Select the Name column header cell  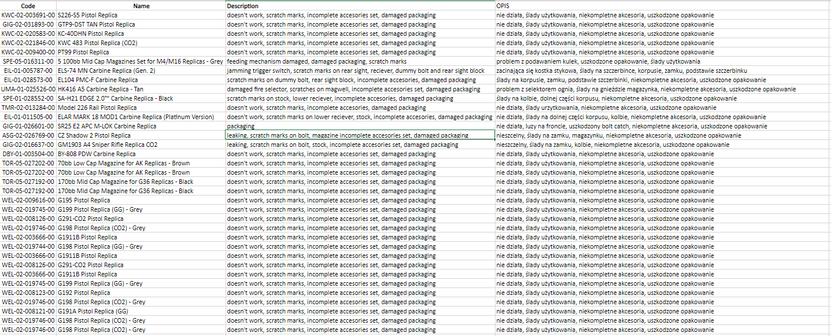coord(141,6)
